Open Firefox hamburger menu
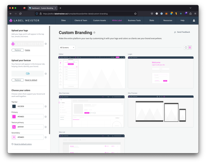Image resolution: width=206 pixels, height=163 pixels. 195,14
